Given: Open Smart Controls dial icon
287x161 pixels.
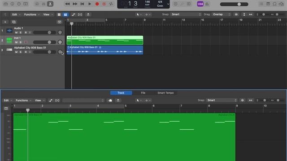Looking at the screenshot, I should [x=37, y=4].
